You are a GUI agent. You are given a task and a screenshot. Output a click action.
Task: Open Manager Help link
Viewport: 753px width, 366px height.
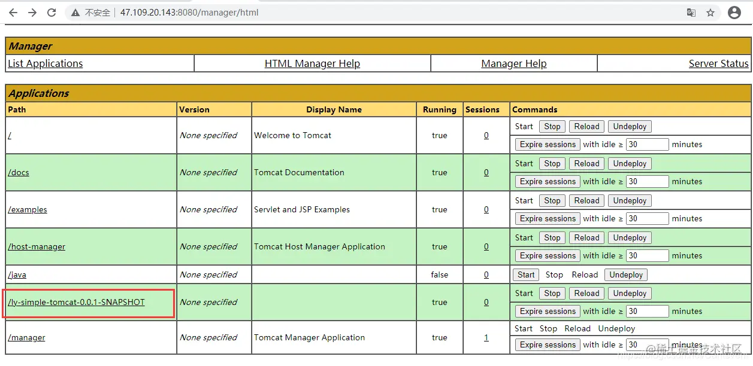(514, 63)
